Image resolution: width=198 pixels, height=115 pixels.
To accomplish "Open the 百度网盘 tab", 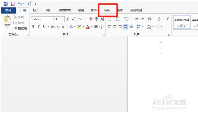I will tap(136, 10).
